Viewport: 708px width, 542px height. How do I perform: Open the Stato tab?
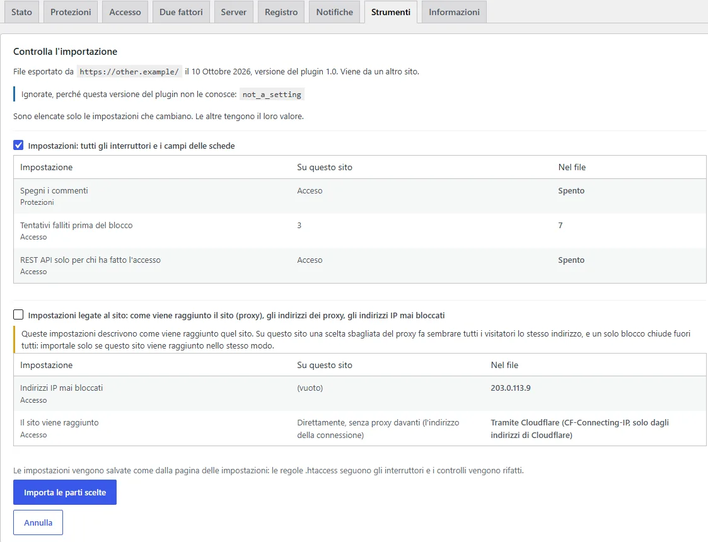(21, 12)
